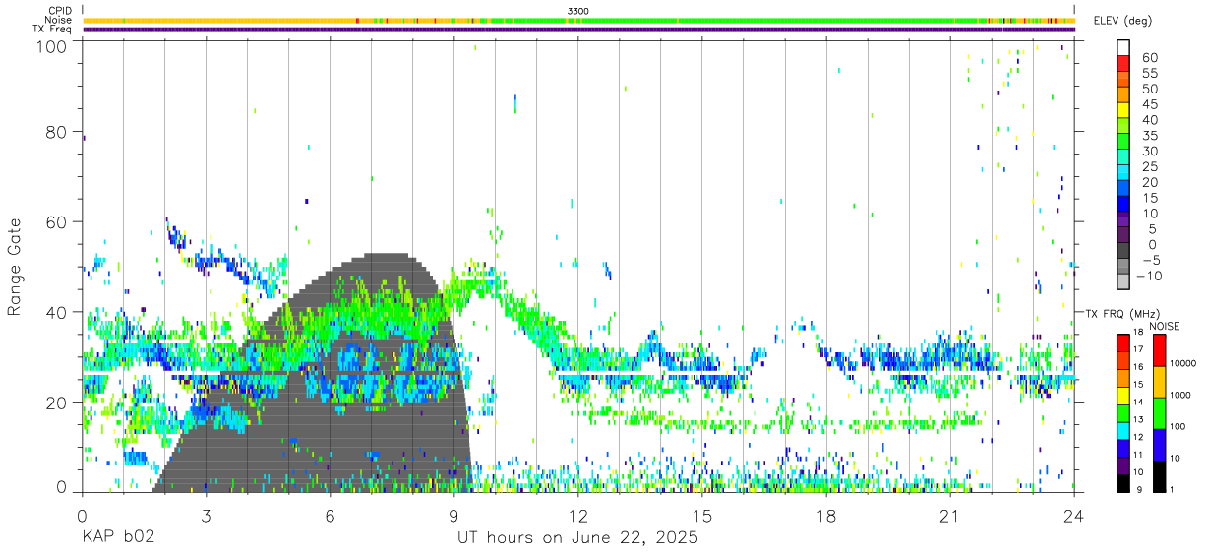The width and height of the screenshot is (1208, 558).
Task: Click the ELEV (deg) legend title
Action: tap(1123, 21)
